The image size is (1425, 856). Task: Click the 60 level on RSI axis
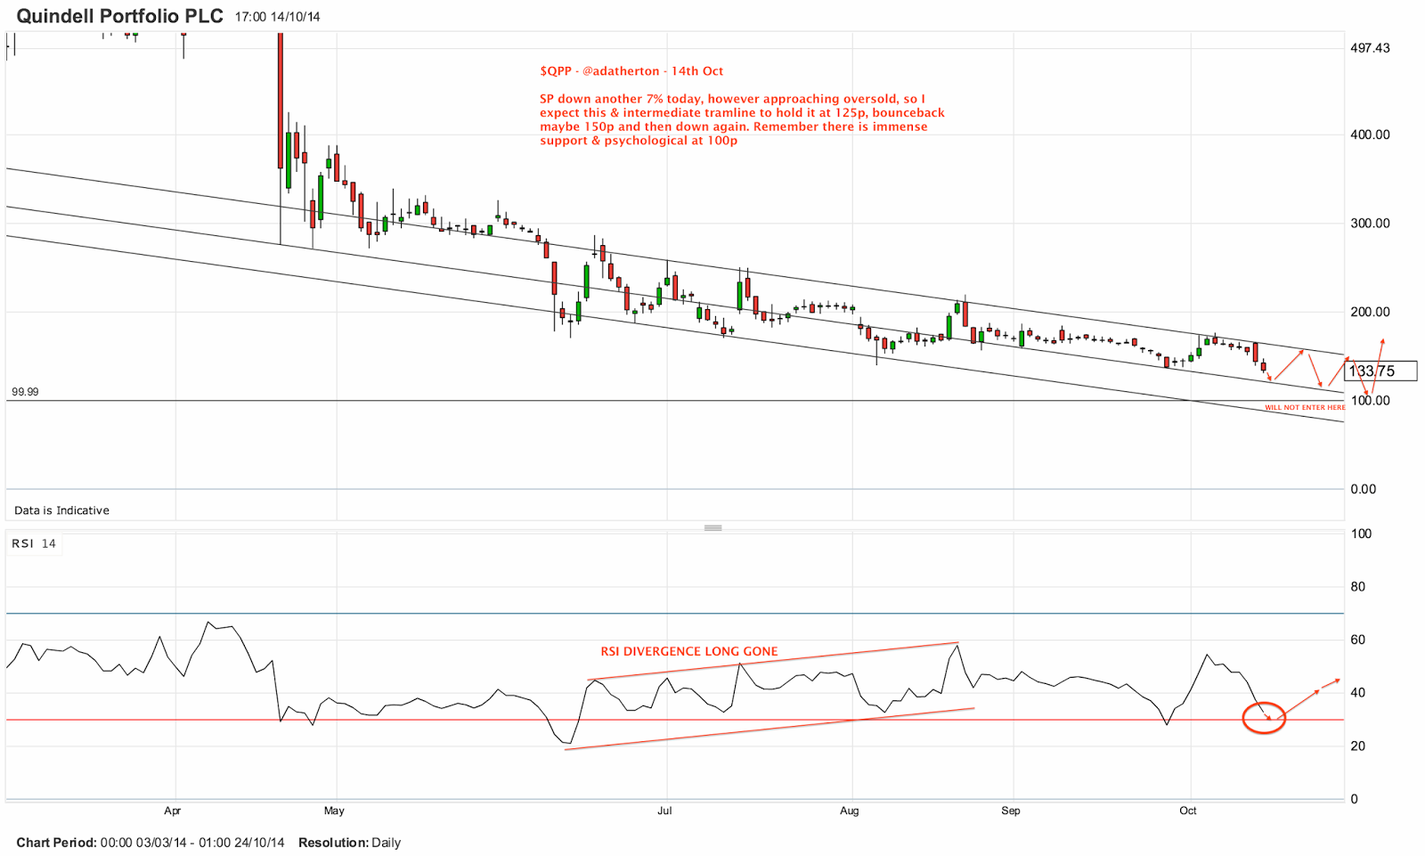coord(1358,640)
